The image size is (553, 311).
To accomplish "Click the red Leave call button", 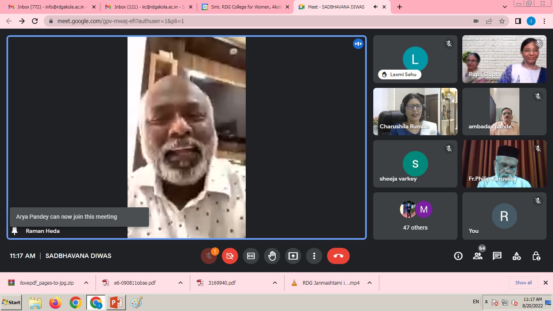I will click(x=338, y=256).
